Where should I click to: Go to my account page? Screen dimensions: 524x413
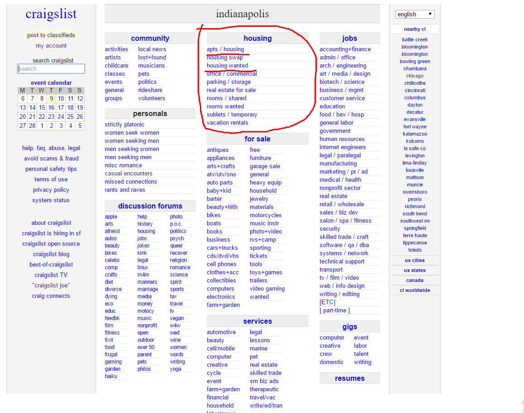(51, 45)
